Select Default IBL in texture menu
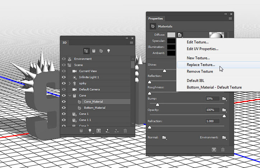The height and width of the screenshot is (168, 260). [195, 81]
